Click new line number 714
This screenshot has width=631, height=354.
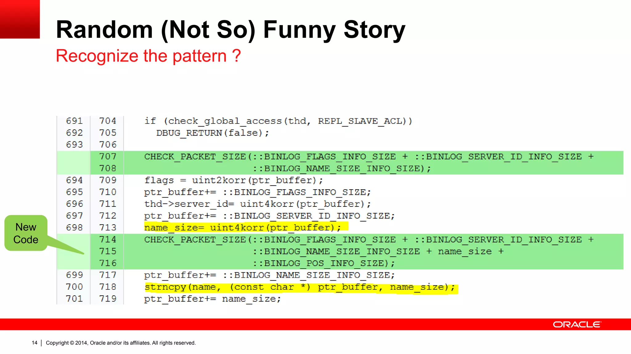pyautogui.click(x=108, y=240)
